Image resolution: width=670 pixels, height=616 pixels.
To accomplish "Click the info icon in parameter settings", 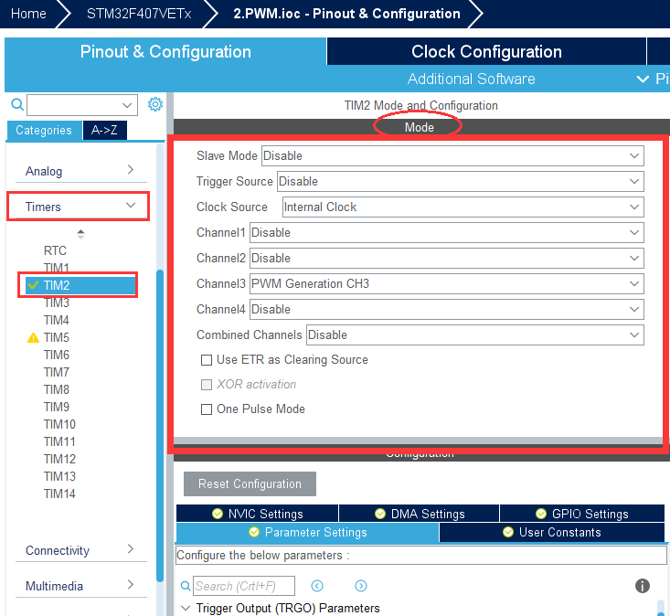I will [643, 586].
